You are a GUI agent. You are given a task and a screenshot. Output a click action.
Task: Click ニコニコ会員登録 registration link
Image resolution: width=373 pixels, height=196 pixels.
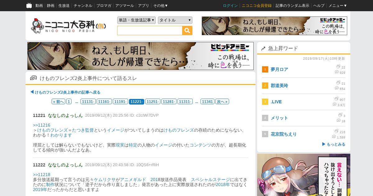[257, 6]
